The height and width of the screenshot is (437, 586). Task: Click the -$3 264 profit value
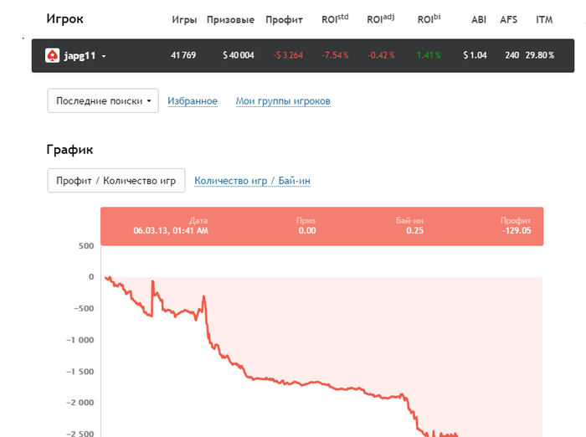[x=288, y=55]
